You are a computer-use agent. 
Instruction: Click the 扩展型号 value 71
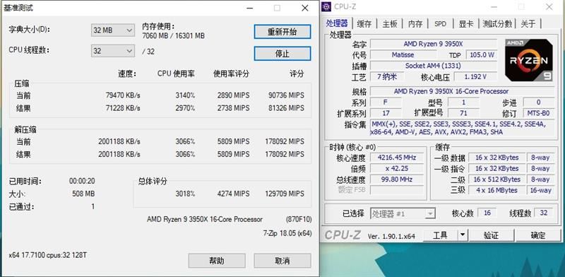(x=463, y=113)
